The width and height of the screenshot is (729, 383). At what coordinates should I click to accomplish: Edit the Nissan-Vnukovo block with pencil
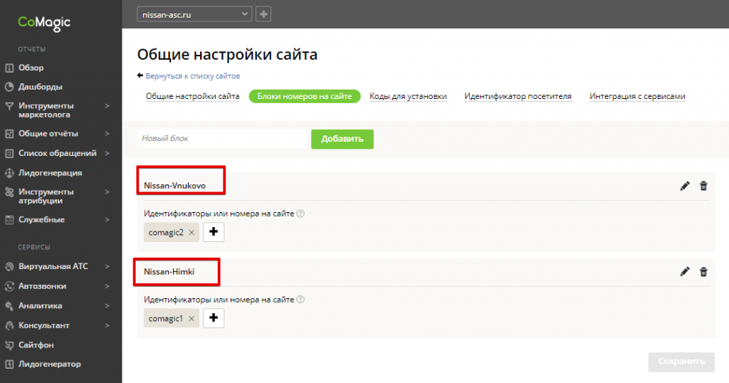[x=684, y=186]
